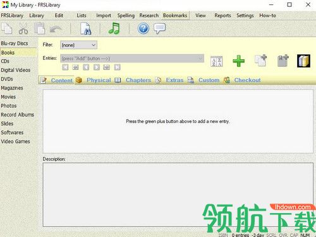Click the fifth navigation jump-forward button
The image size is (316, 237).
coord(107,67)
